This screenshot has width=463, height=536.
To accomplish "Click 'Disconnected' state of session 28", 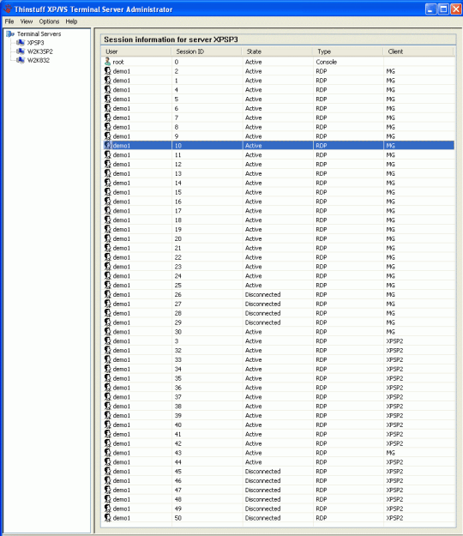I will [262, 313].
